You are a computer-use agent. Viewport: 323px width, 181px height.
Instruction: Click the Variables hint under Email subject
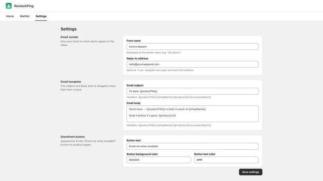(169, 97)
